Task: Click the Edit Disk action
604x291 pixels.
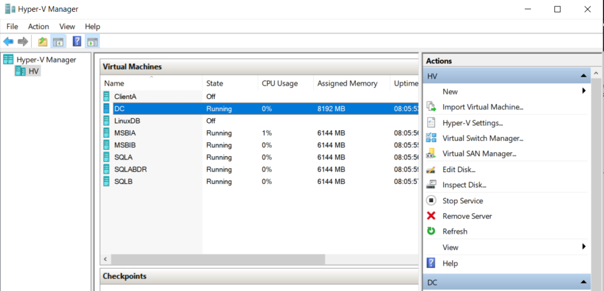Action: (x=459, y=170)
